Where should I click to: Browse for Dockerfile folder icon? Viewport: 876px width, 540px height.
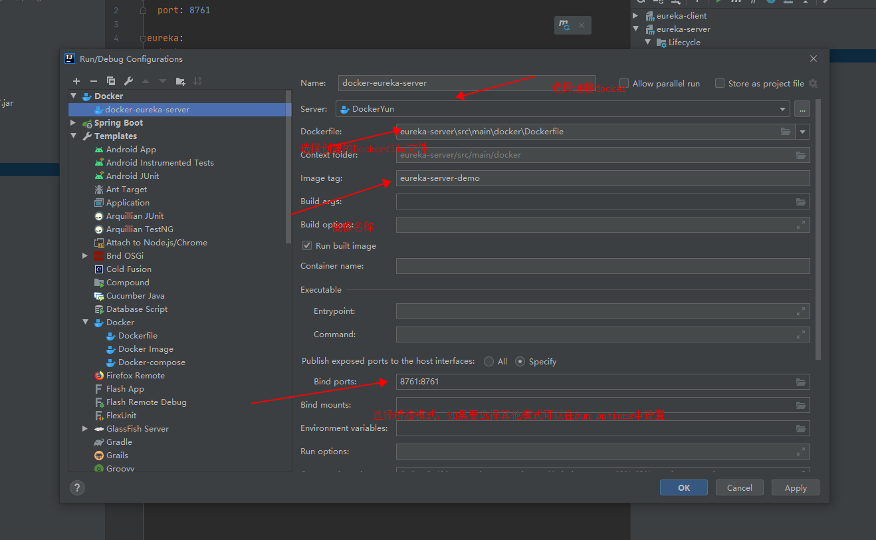click(x=786, y=132)
